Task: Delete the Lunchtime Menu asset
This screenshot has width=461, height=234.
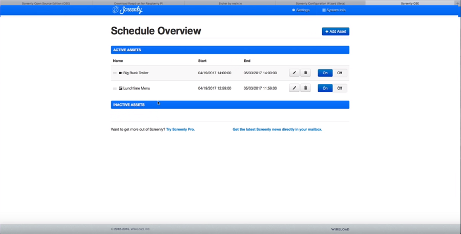Action: (305, 88)
